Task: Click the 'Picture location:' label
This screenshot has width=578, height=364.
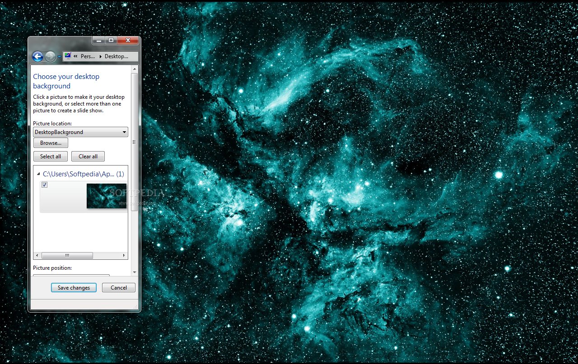Action: pos(52,123)
